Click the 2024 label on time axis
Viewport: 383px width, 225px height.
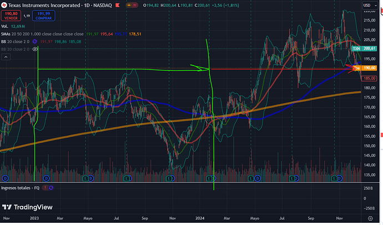point(200,218)
